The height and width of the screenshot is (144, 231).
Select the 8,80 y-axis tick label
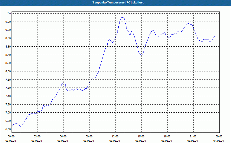(8, 38)
